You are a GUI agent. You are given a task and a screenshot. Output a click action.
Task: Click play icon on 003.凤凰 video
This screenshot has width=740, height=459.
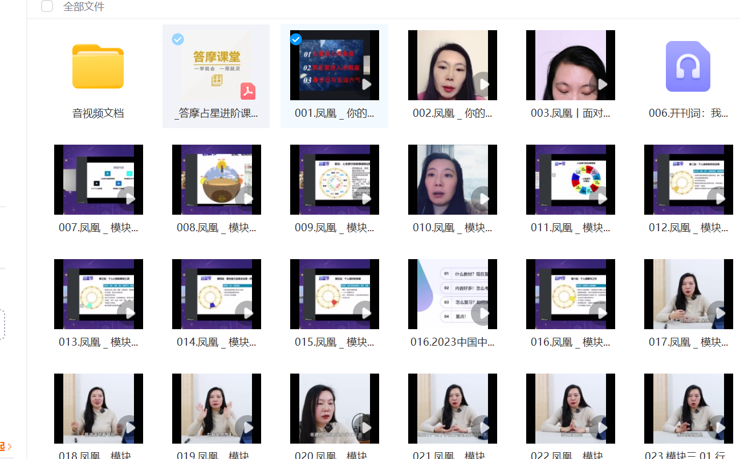click(x=601, y=84)
